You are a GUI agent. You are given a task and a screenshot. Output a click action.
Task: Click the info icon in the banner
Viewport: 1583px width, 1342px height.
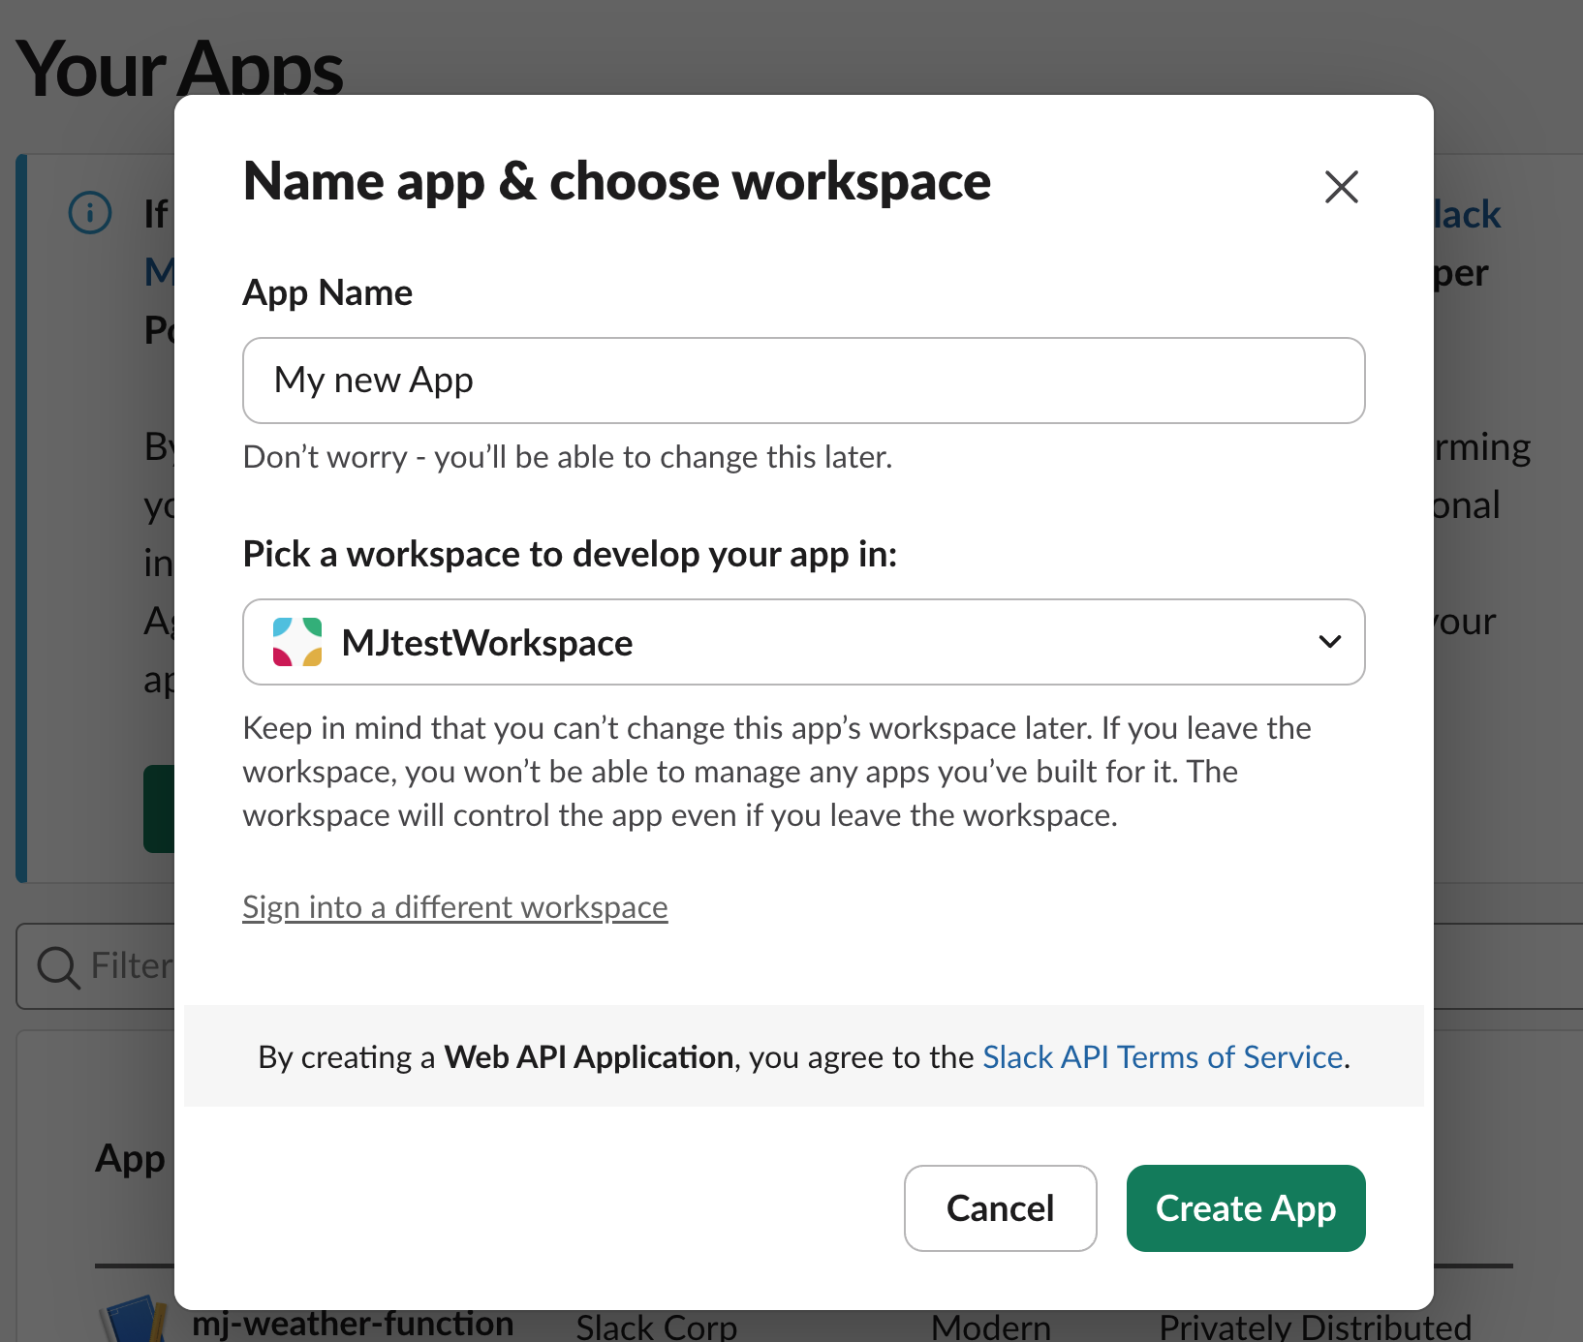tap(90, 213)
